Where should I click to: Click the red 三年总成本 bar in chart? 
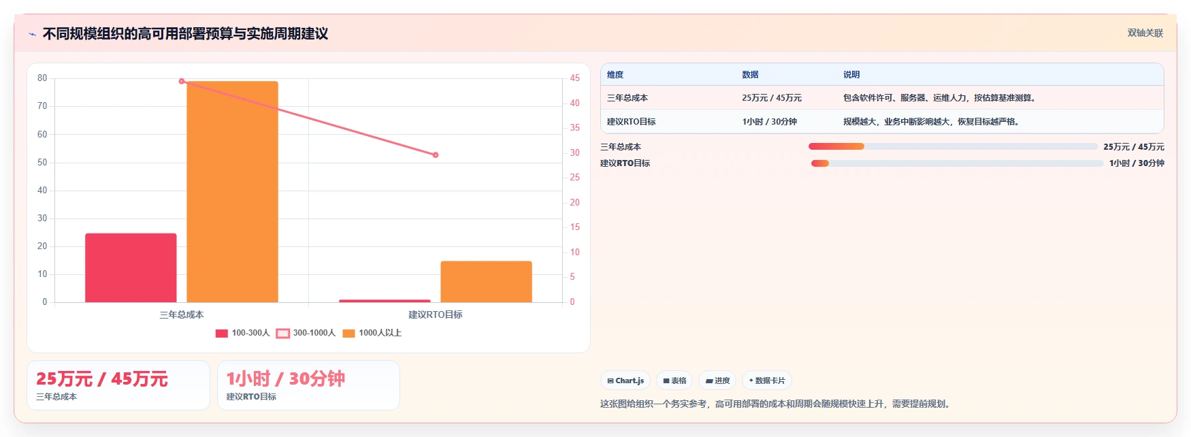tap(131, 268)
